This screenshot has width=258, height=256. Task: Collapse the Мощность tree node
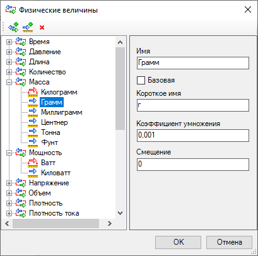[x=9, y=153]
